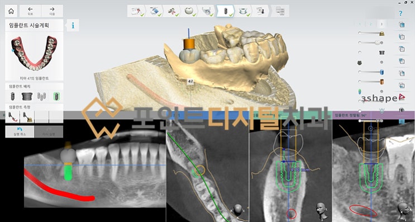This screenshot has height=222, width=415.
Task: Go to the home screen
Action: (11, 11)
